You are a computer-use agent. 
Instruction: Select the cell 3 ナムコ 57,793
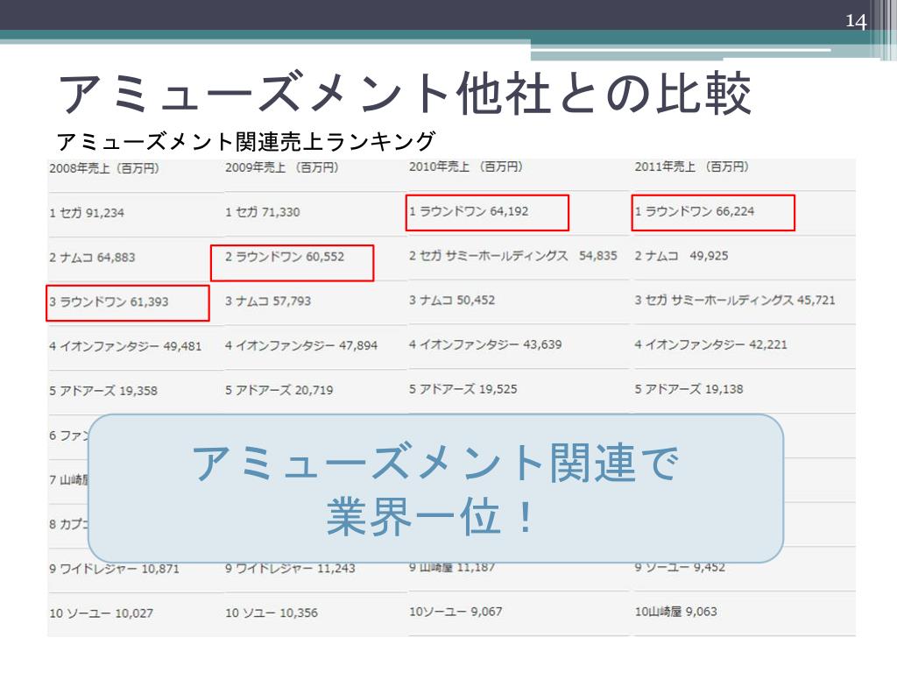coord(268,301)
